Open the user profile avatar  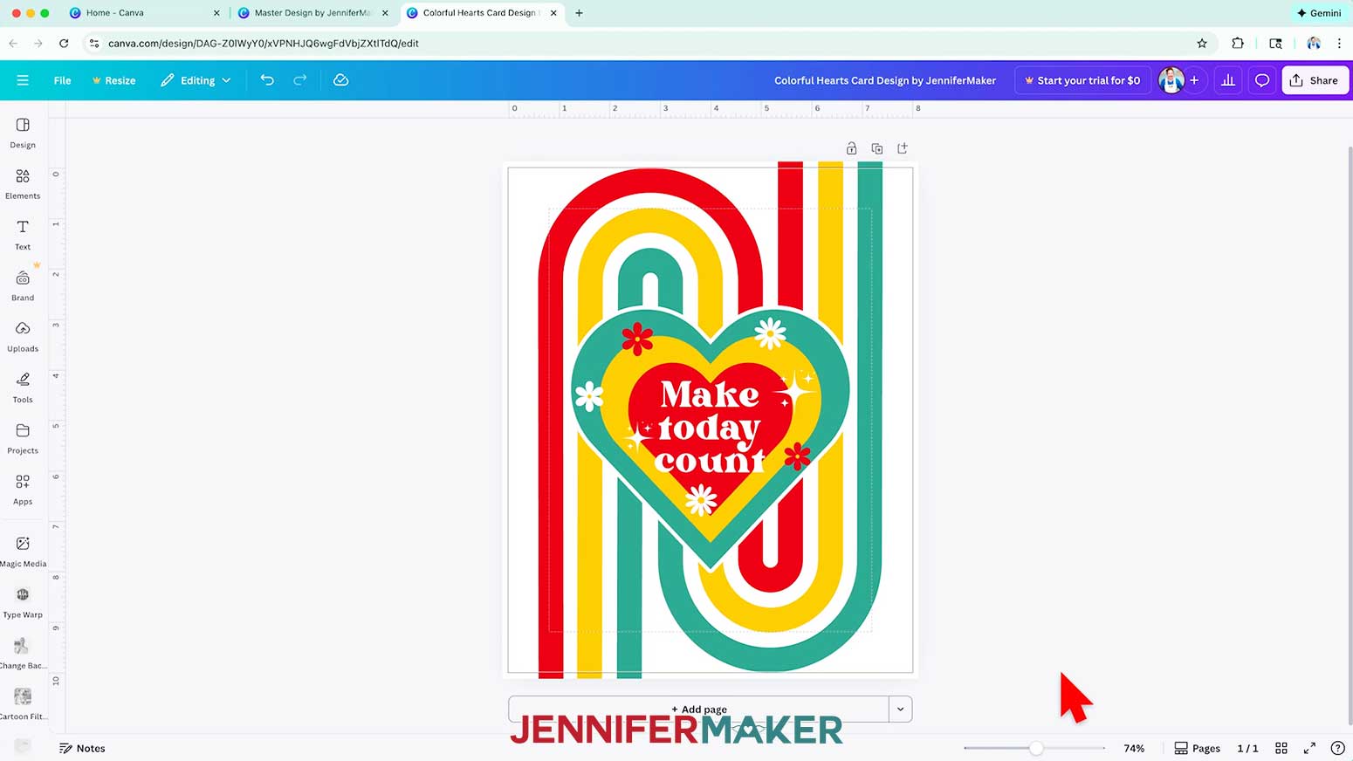pyautogui.click(x=1171, y=80)
